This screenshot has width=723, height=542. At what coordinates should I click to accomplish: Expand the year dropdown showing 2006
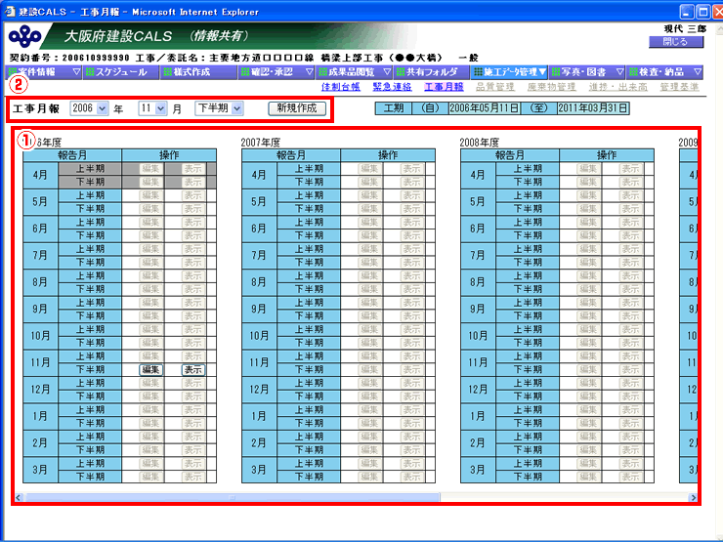click(x=90, y=107)
